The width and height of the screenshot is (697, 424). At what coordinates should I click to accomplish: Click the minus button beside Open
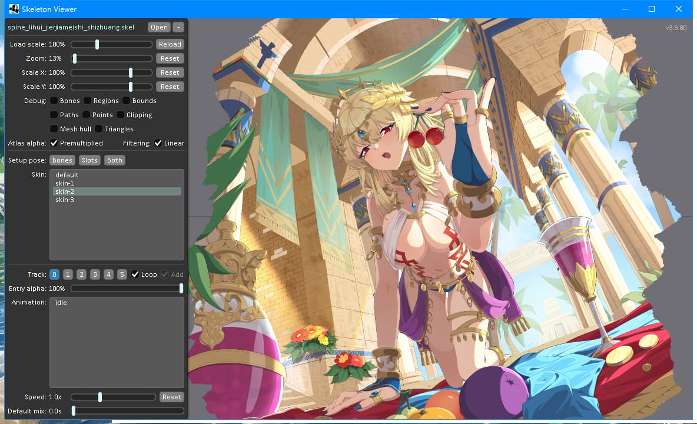pyautogui.click(x=178, y=27)
